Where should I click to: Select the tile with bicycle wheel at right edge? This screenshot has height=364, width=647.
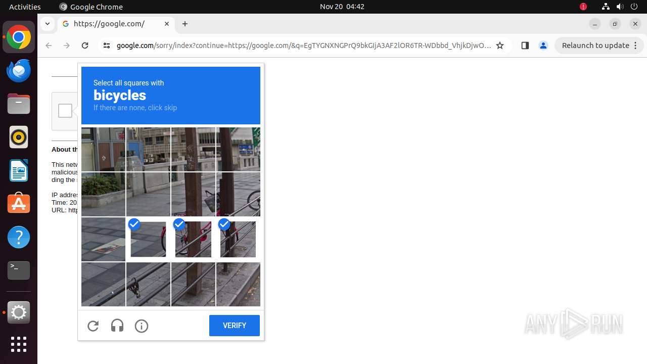[x=238, y=194]
